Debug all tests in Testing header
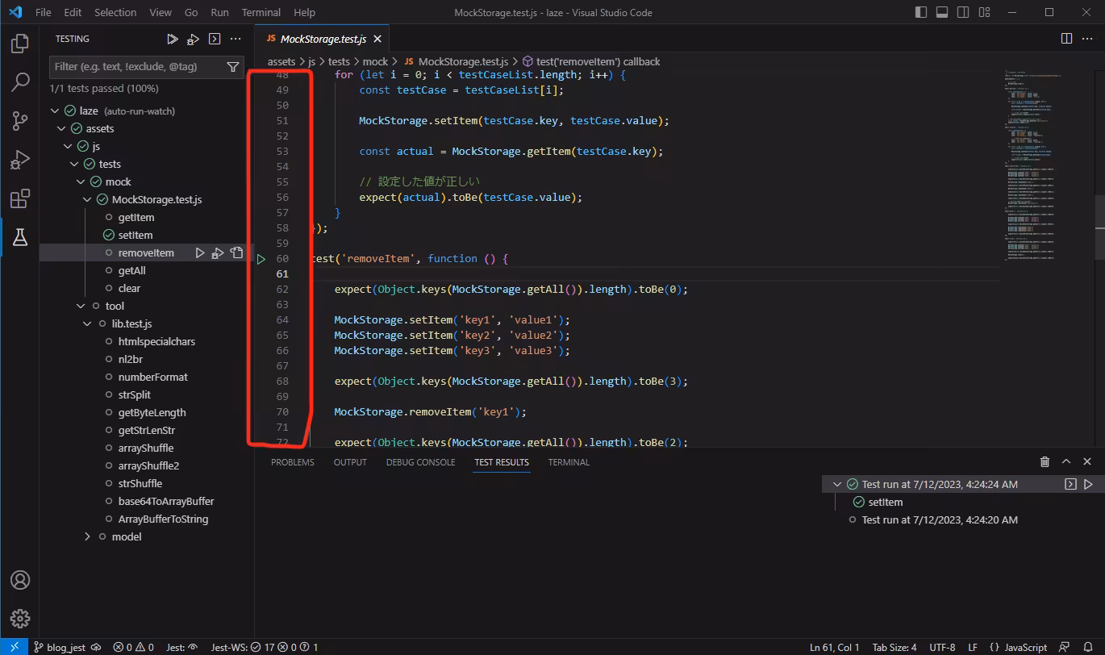Screen dimensions: 1105x655 tap(193, 39)
